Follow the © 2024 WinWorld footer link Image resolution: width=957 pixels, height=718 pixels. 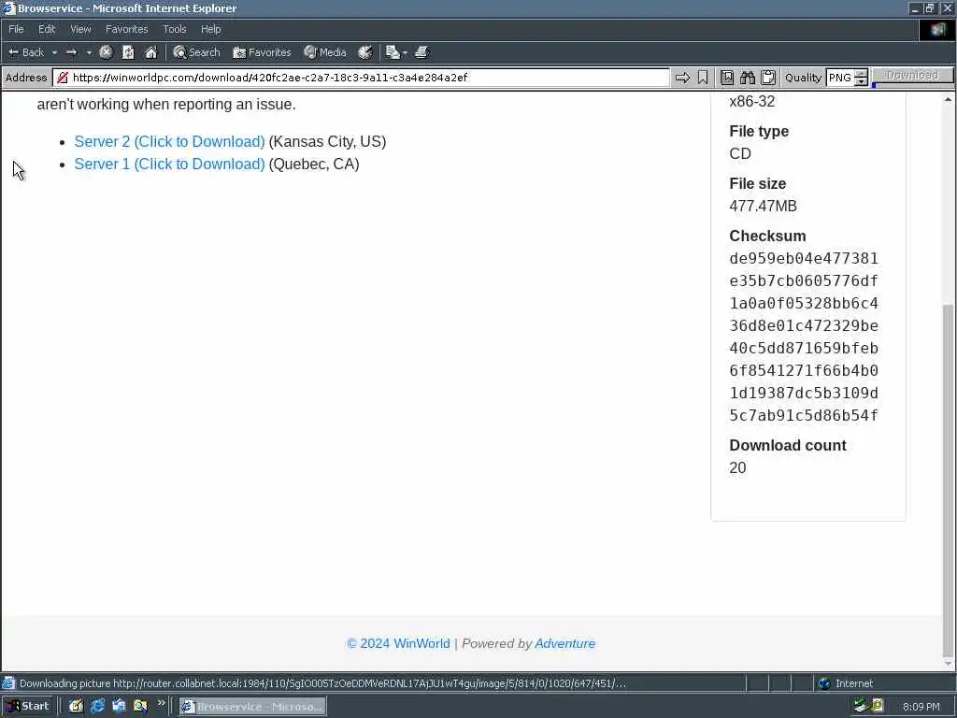click(x=398, y=643)
